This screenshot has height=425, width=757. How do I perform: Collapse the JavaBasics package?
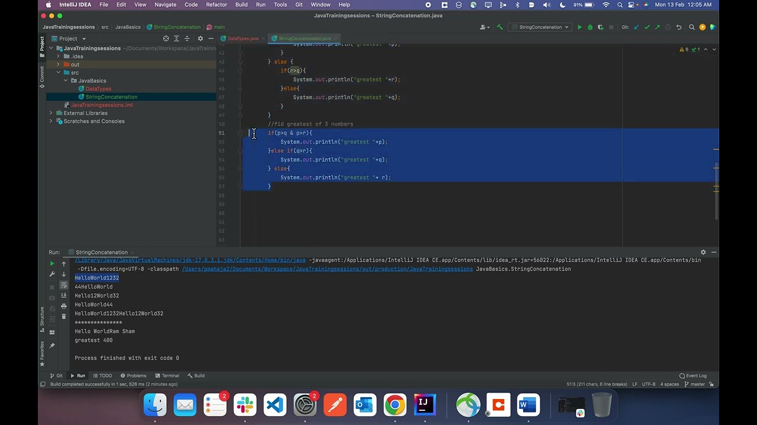(x=66, y=81)
